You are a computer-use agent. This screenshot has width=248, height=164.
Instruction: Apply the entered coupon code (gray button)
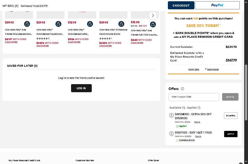(230, 97)
